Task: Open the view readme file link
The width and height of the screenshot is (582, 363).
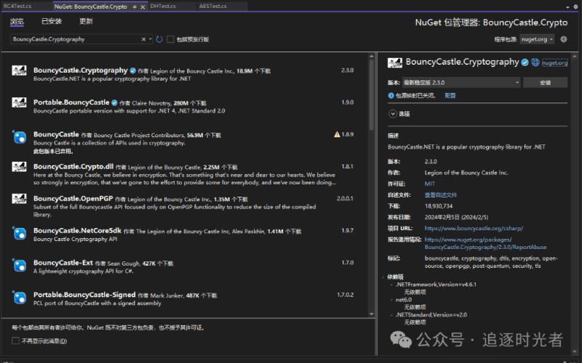Action: point(441,195)
